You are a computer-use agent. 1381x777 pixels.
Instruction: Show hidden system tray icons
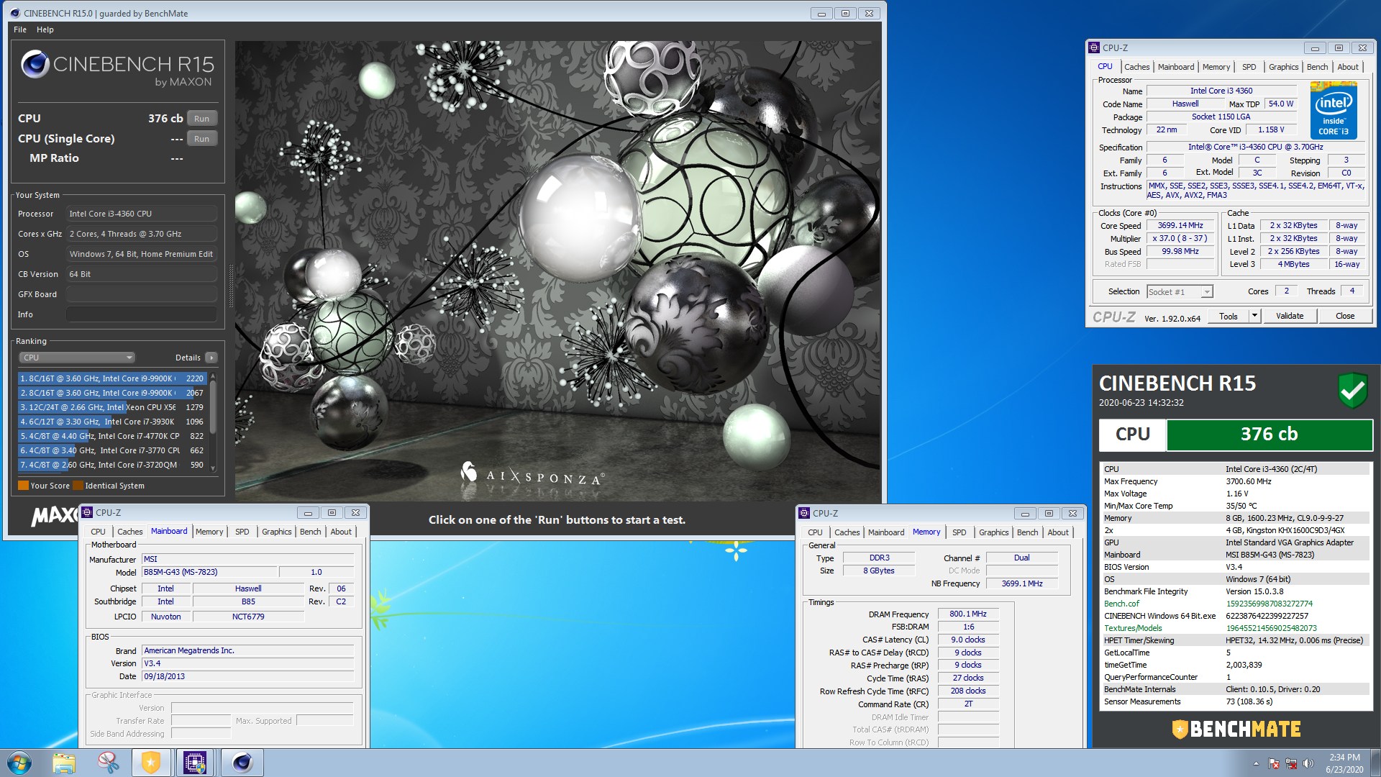pos(1256,763)
